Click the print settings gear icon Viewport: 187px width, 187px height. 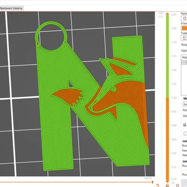pos(184,18)
